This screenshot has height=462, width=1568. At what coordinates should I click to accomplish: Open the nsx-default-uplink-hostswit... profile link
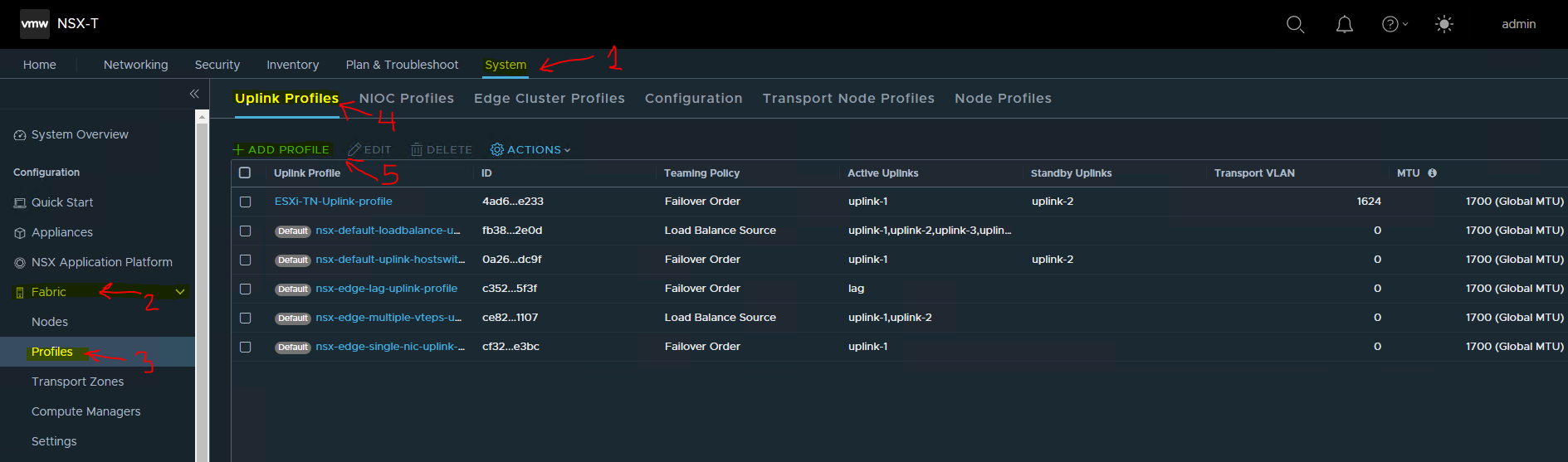(390, 260)
